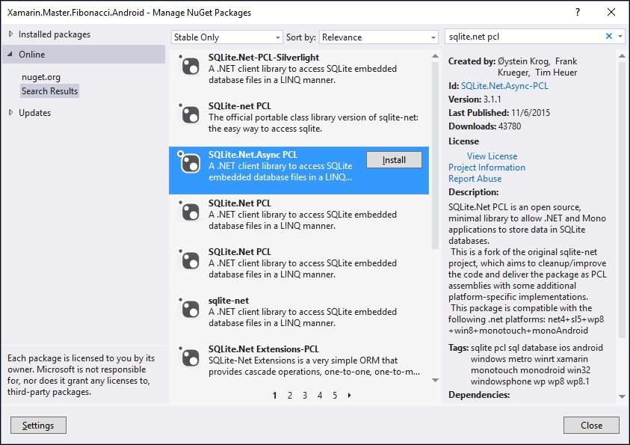630x445 pixels.
Task: Expand the Installed packages node
Action: pos(11,34)
